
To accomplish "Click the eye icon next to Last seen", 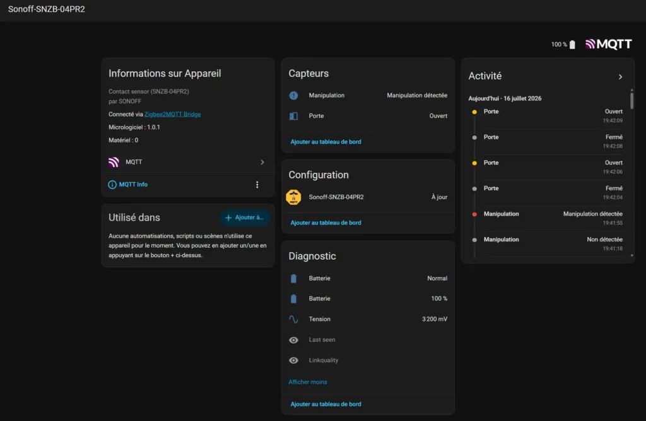I will (x=293, y=340).
